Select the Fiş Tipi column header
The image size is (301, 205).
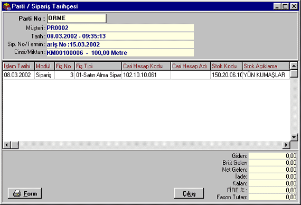98,66
